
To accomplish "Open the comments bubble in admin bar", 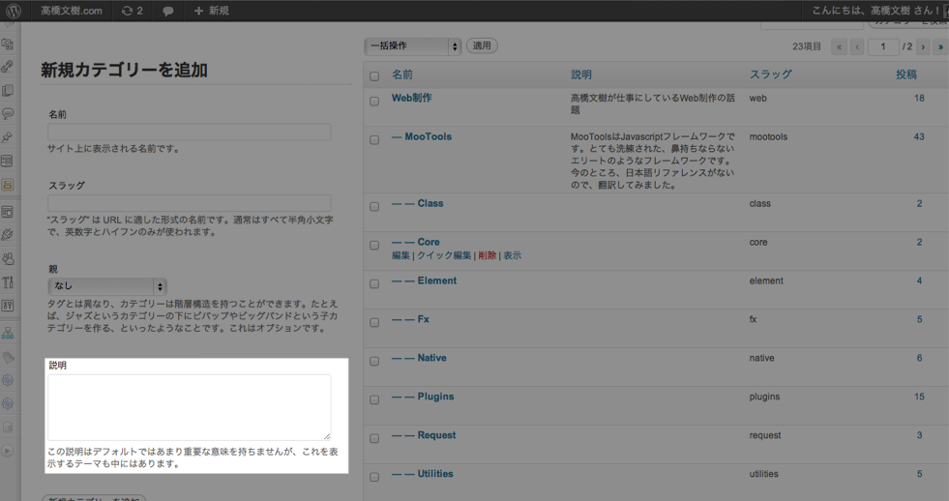I will (x=167, y=11).
